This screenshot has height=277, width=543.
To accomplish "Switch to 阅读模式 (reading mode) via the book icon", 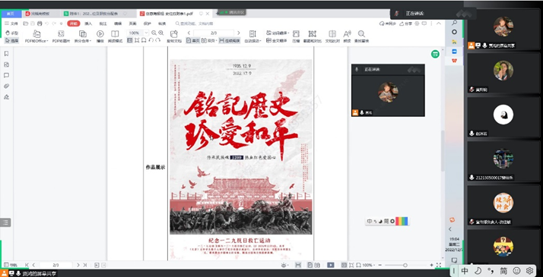I will coord(115,34).
